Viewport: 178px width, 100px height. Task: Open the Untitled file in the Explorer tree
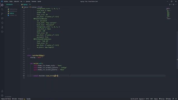click(x=13, y=15)
